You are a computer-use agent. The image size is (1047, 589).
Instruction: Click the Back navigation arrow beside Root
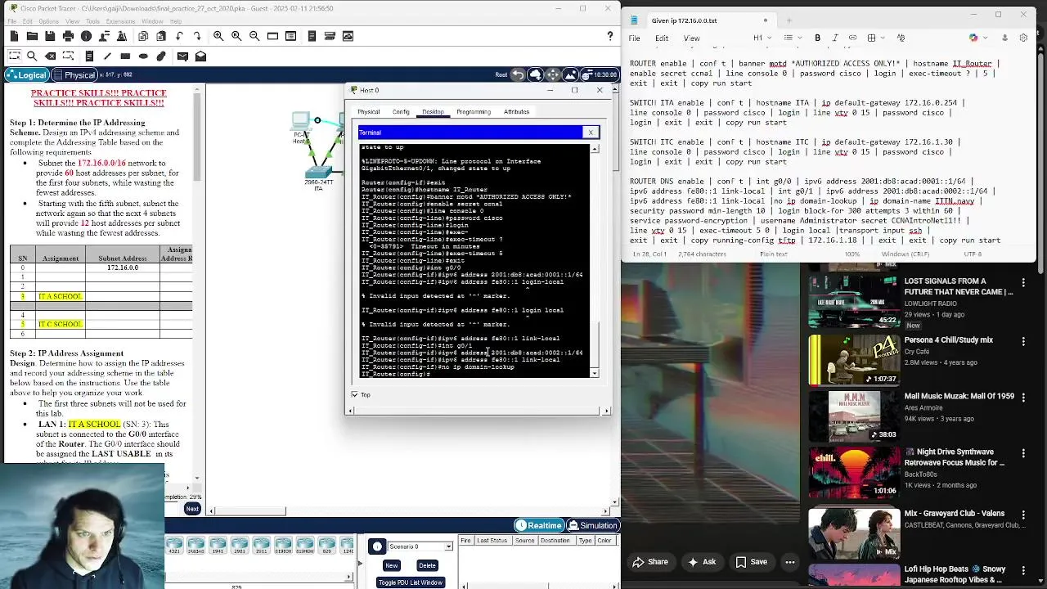click(518, 74)
